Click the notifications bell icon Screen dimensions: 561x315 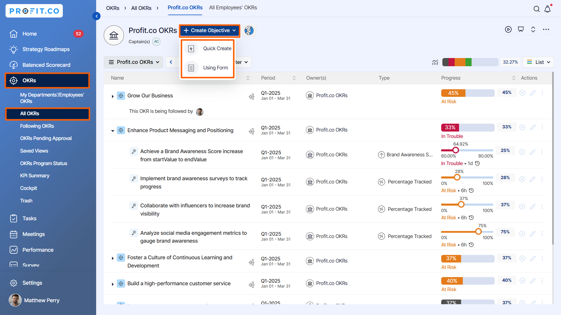point(547,9)
